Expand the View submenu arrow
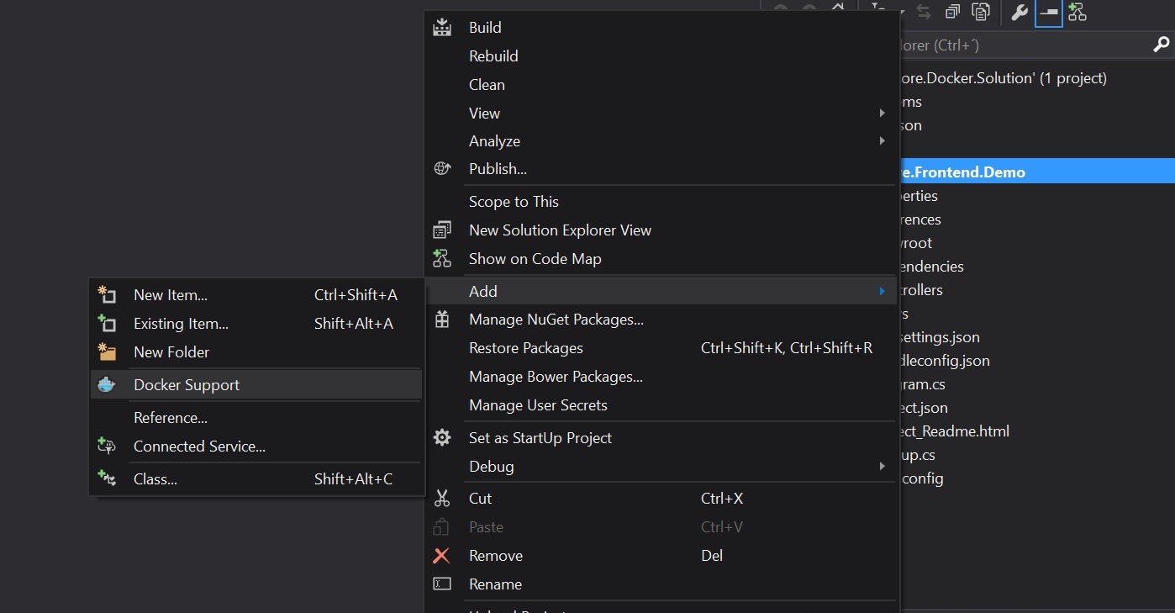 882,114
